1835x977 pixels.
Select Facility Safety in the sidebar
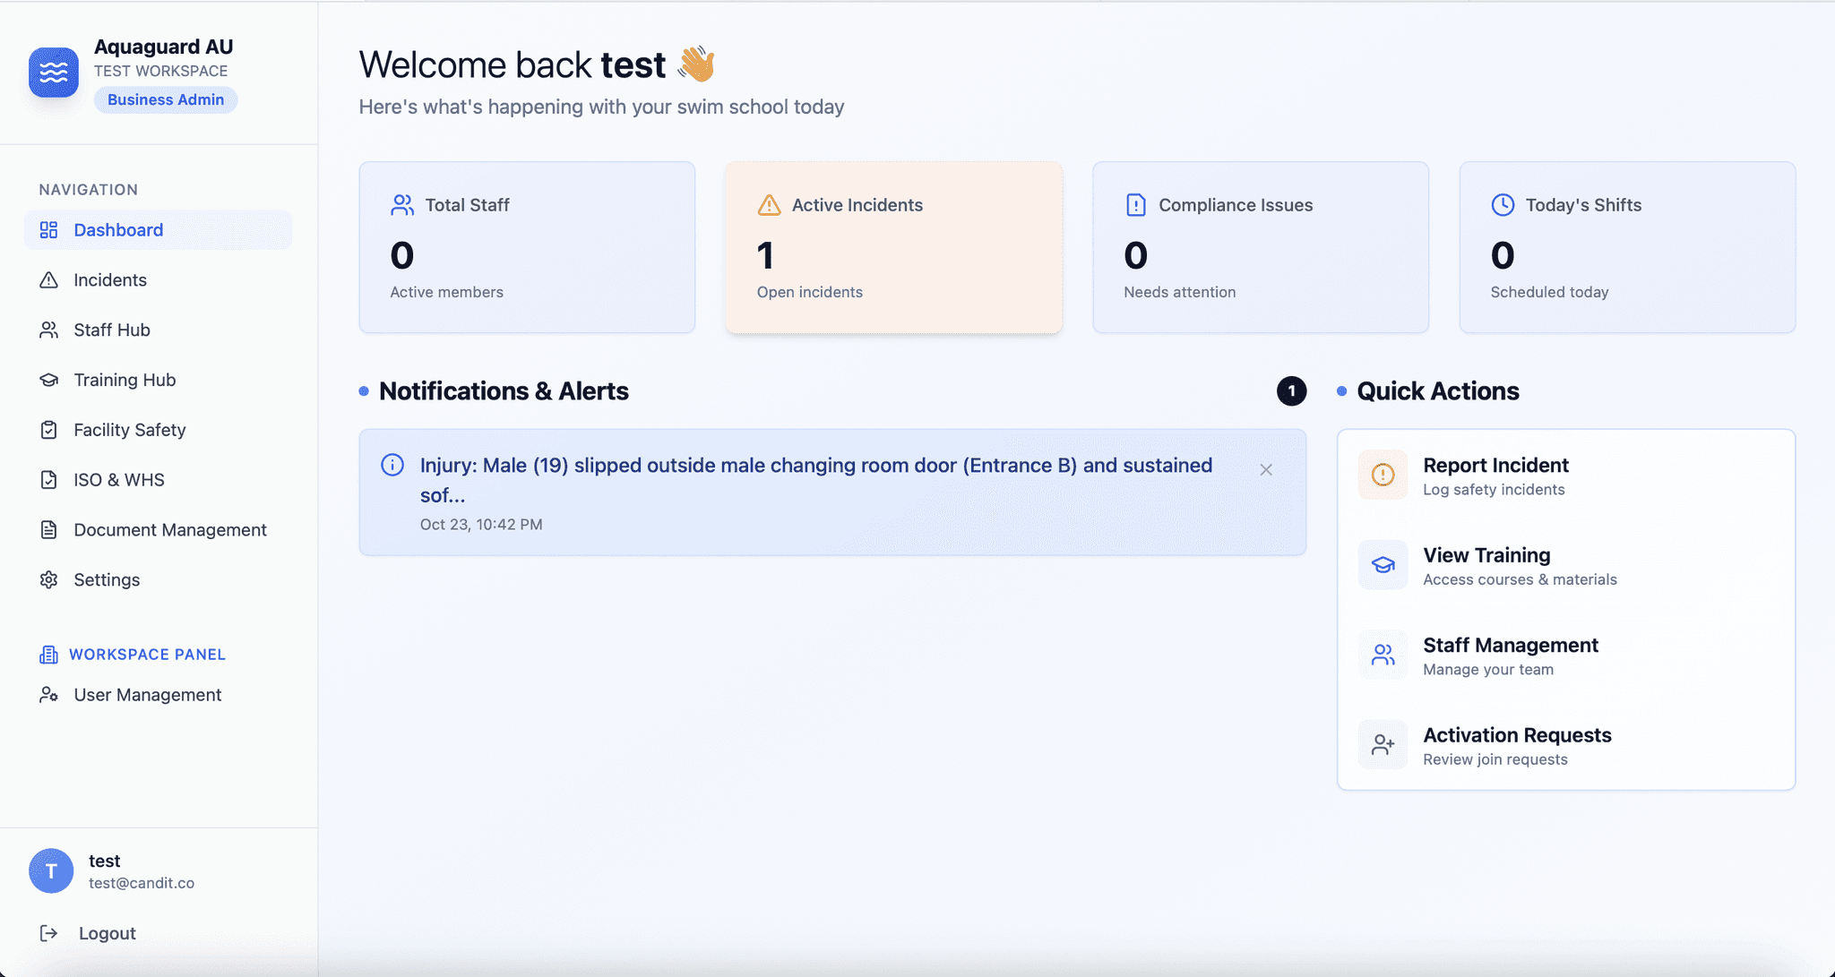158,430
